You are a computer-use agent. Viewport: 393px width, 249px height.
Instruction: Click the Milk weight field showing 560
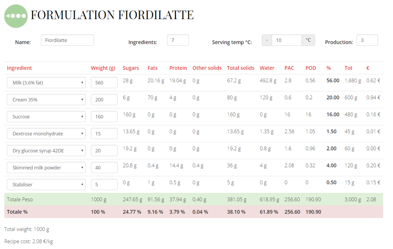point(104,83)
